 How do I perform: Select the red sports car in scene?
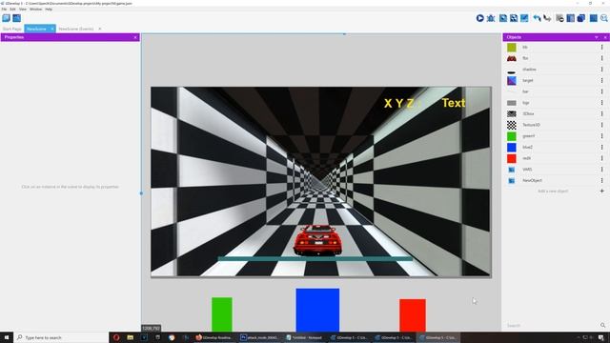[317, 239]
